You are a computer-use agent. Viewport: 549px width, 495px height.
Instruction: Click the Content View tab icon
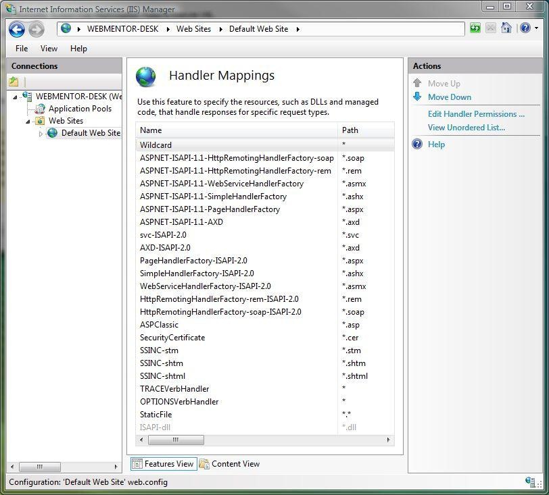point(204,464)
